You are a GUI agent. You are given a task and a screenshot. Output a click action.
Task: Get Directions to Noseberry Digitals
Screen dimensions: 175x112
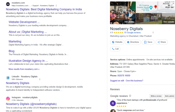(133, 42)
